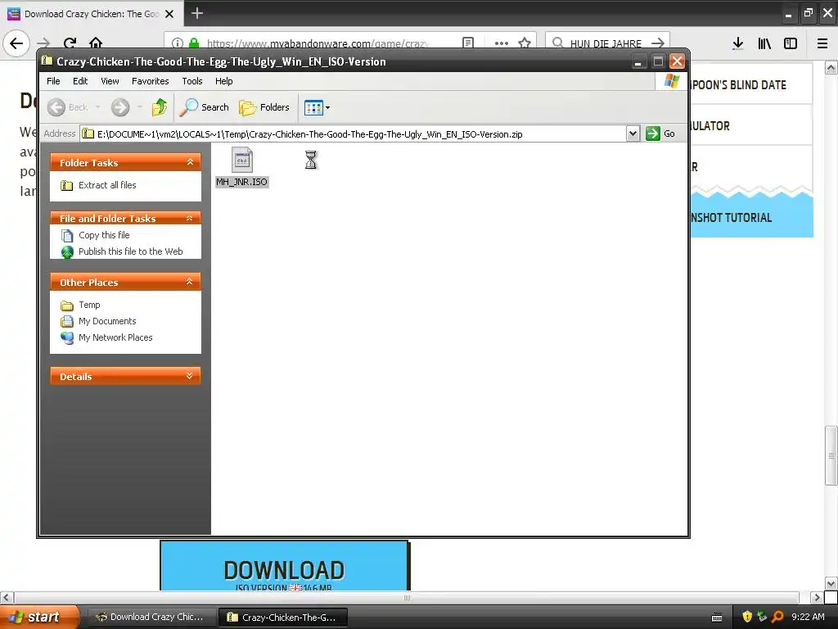Viewport: 838px width, 629px height.
Task: Open page actions three-dots menu
Action: tap(502, 43)
